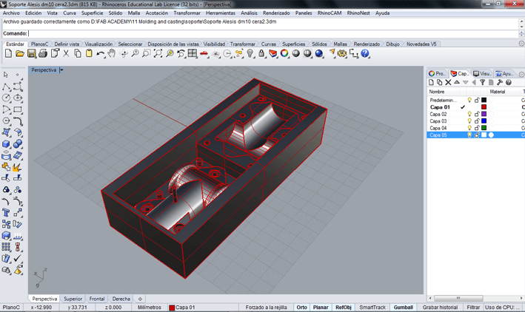Click the hammer tools icon in layers panel
The image size is (525, 312).
pyautogui.click(x=500, y=82)
